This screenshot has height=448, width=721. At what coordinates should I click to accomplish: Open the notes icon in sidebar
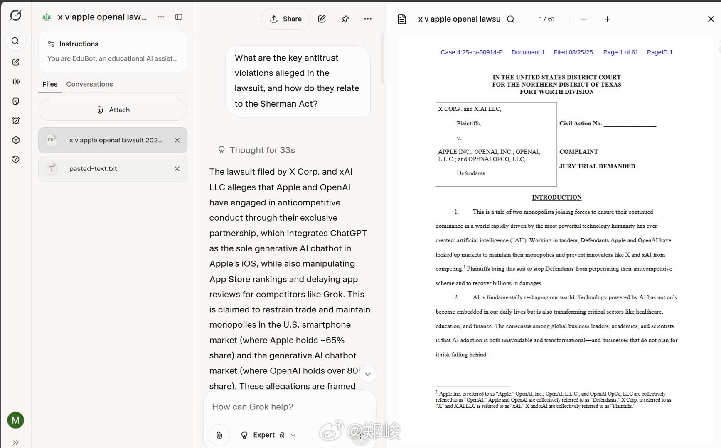point(16,101)
